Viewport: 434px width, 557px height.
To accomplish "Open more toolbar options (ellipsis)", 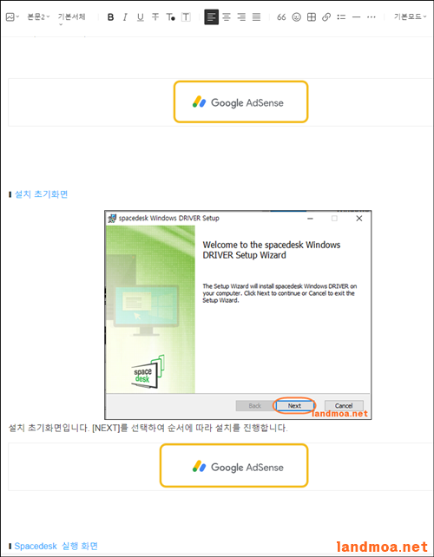I will pos(372,17).
